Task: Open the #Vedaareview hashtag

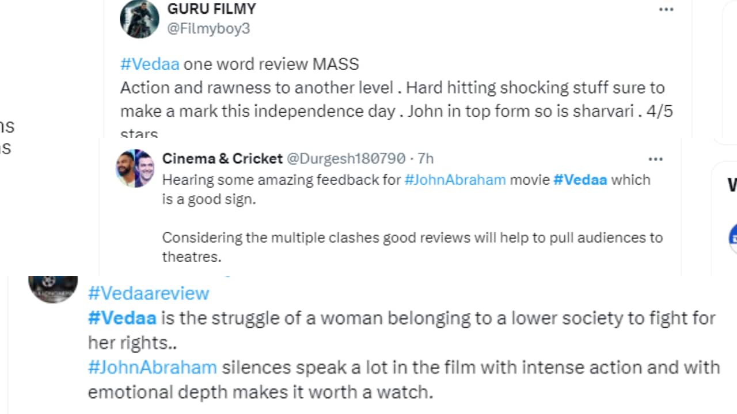Action: tap(149, 293)
